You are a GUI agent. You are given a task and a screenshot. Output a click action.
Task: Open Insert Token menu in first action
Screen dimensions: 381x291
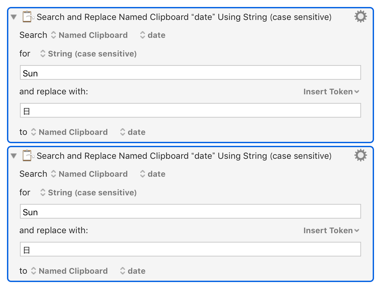(331, 92)
